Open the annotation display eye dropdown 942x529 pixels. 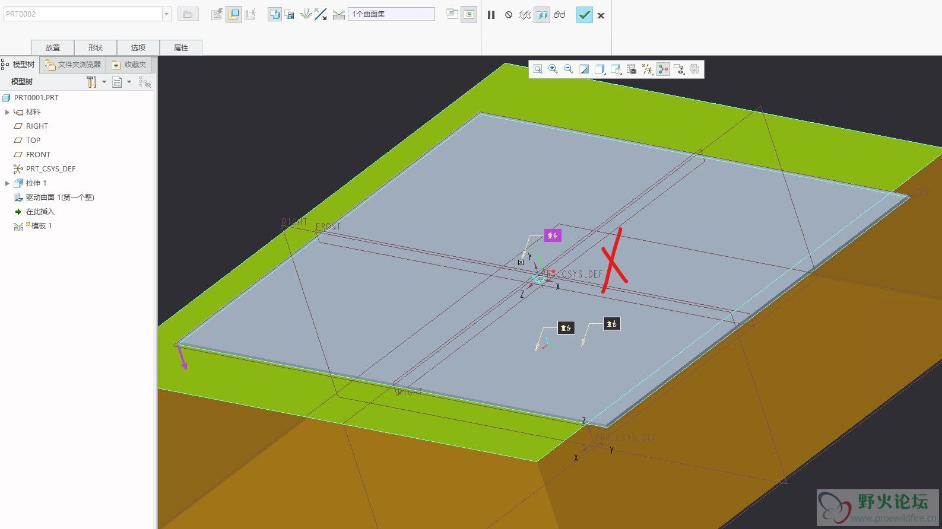pos(679,69)
